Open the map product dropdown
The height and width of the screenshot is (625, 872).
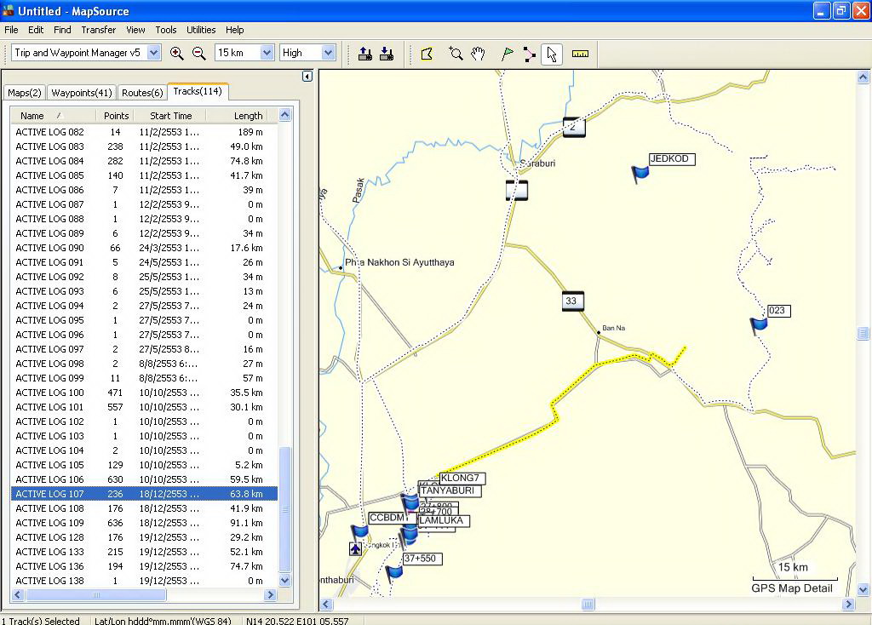(153, 53)
